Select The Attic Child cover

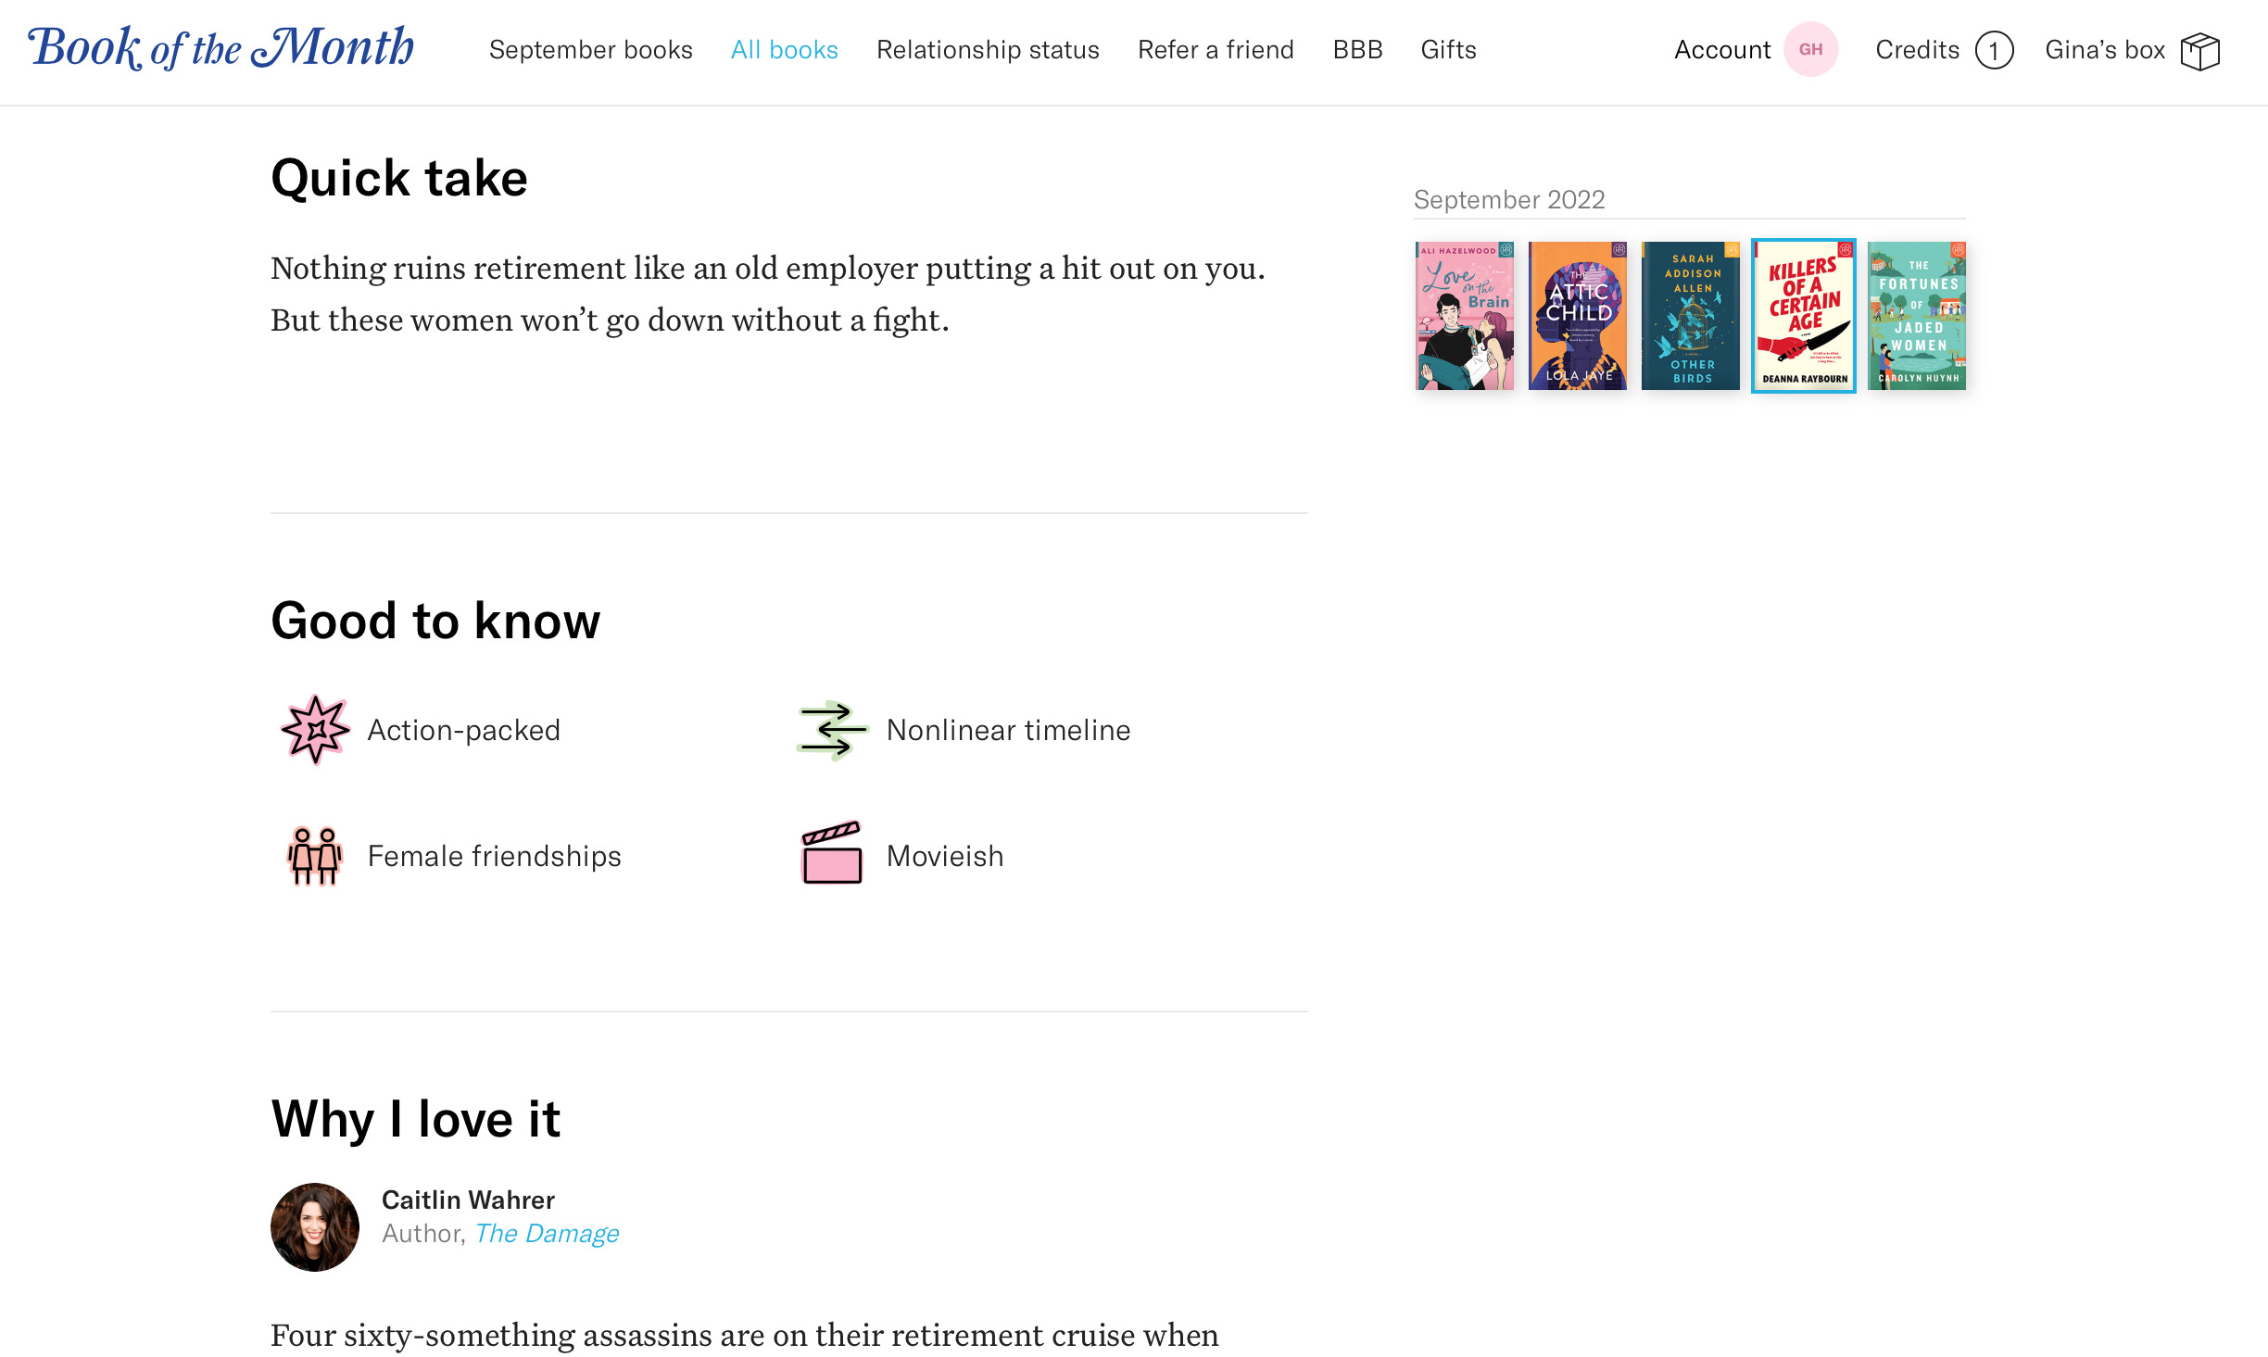(x=1578, y=316)
